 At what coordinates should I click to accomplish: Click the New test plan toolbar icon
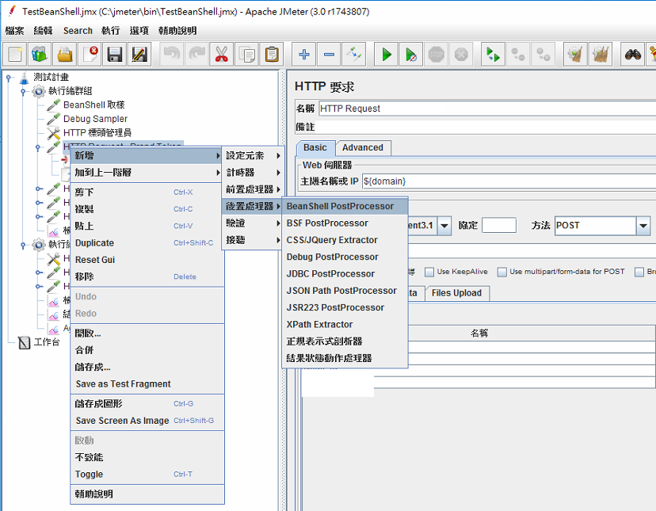tap(14, 55)
